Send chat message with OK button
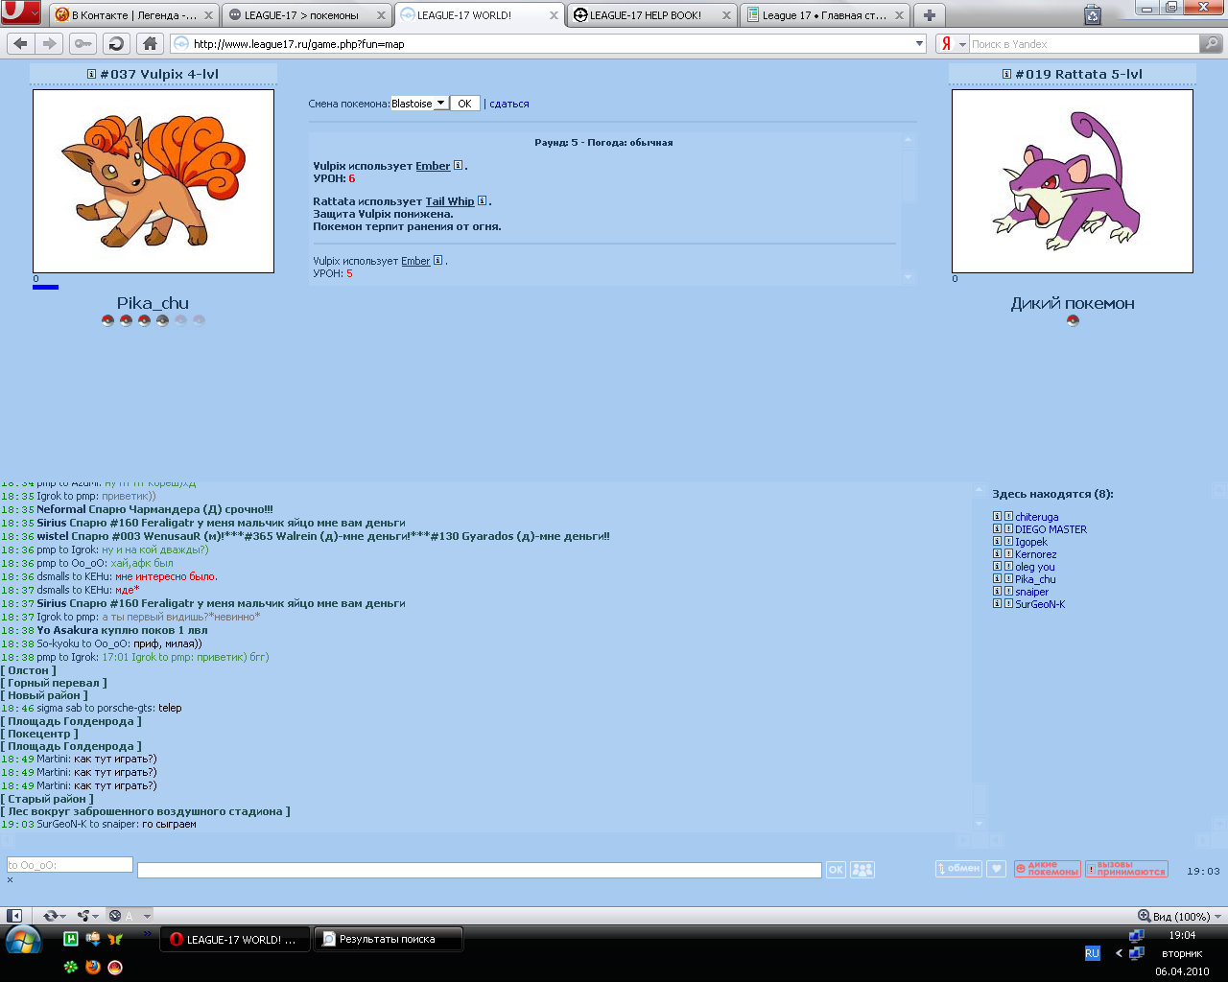Image resolution: width=1228 pixels, height=982 pixels. point(836,870)
